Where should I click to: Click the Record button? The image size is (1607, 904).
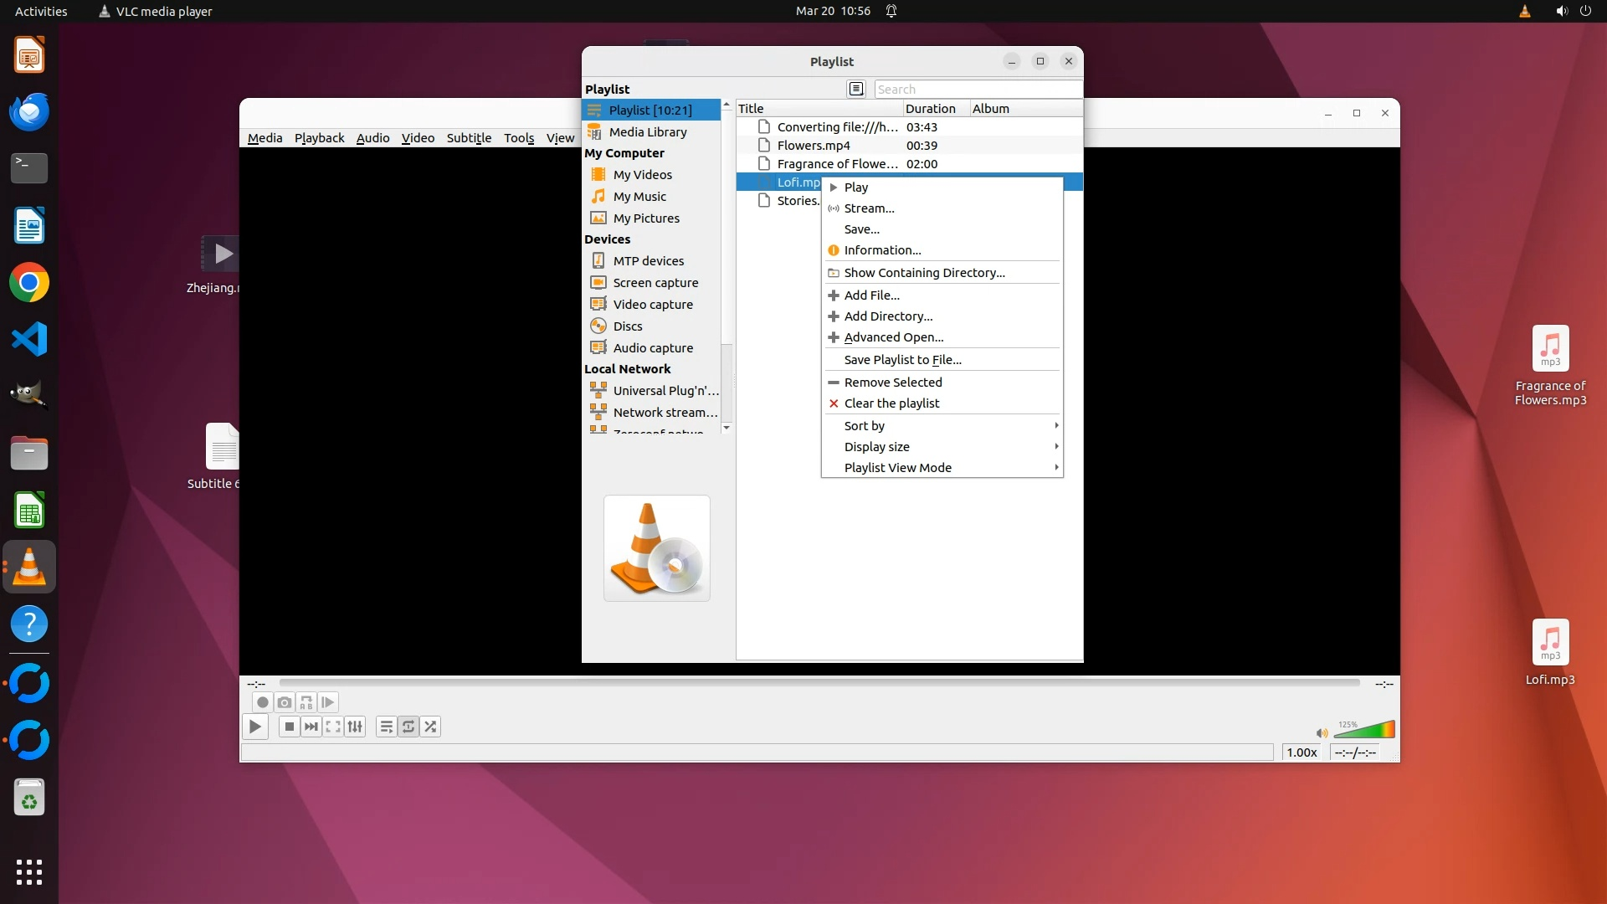262,702
